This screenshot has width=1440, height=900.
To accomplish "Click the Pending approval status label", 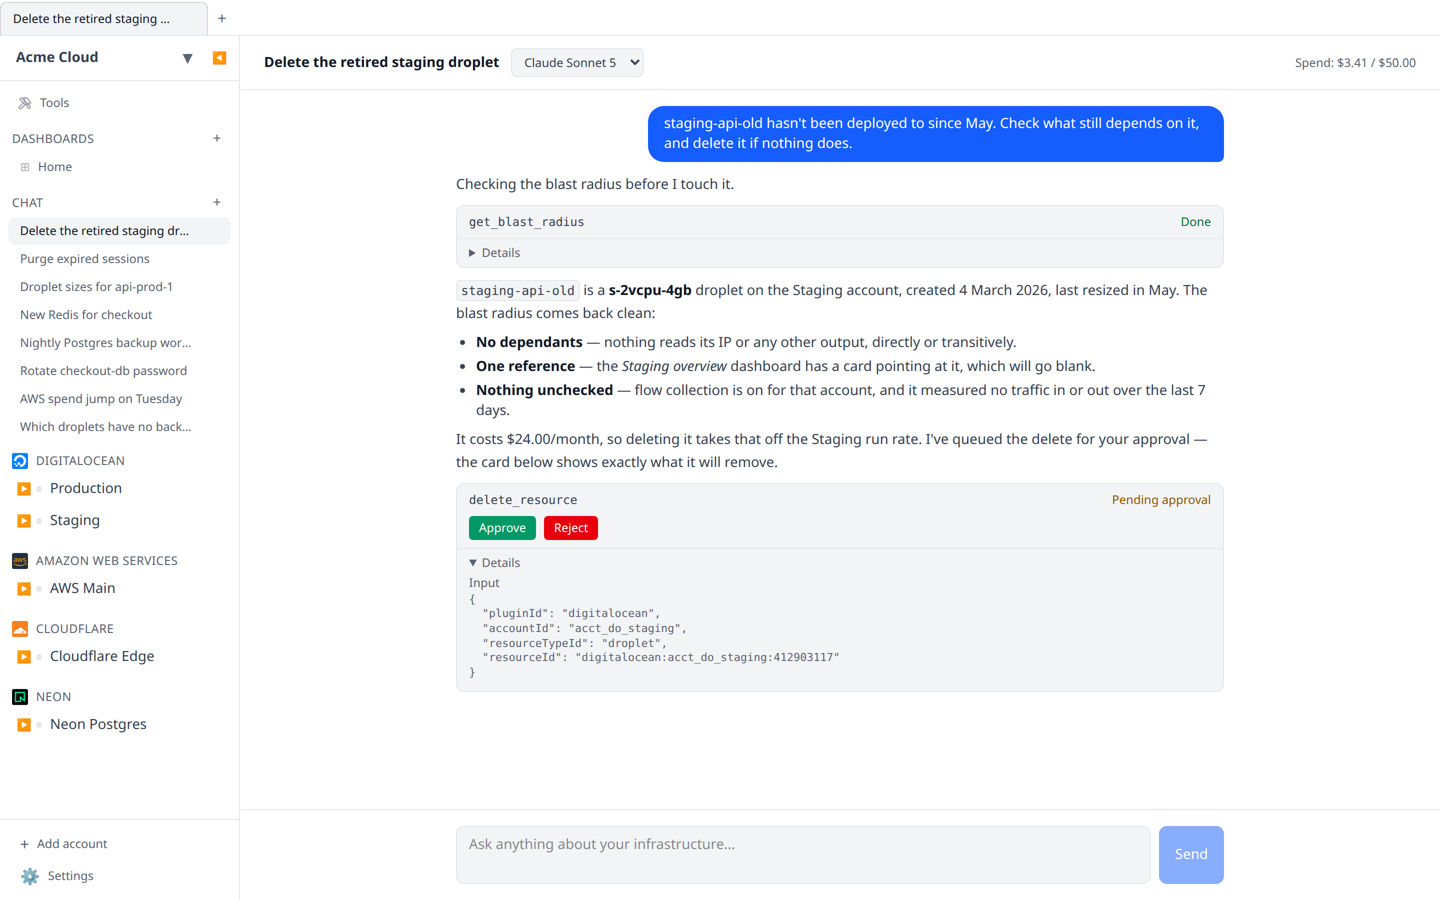I will 1161,499.
